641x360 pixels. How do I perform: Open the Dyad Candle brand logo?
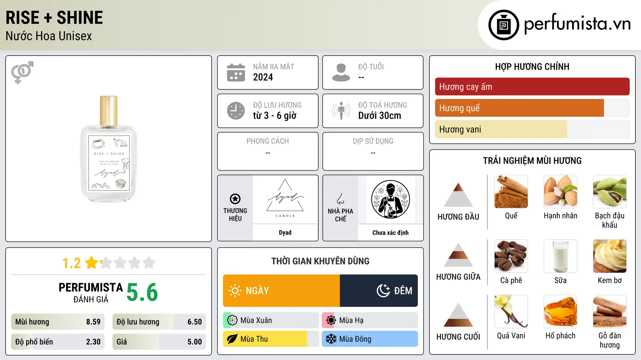click(285, 199)
